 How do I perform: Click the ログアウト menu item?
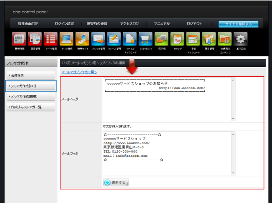coord(194,24)
